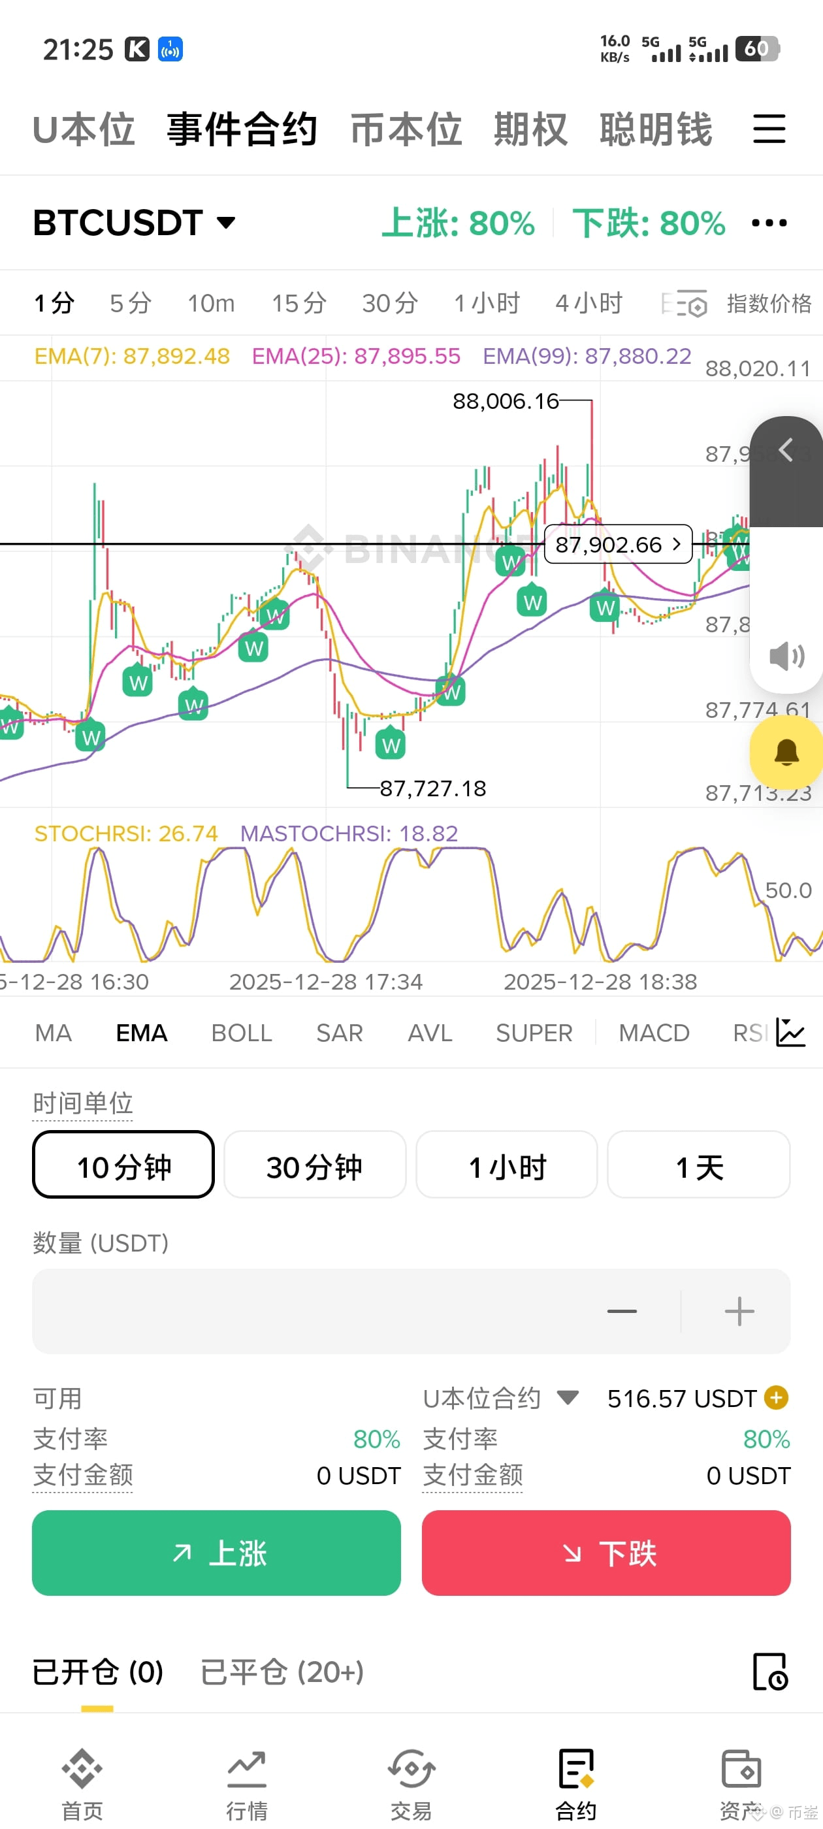The image size is (823, 1829).
Task: Open the three-dot more options
Action: point(769,223)
